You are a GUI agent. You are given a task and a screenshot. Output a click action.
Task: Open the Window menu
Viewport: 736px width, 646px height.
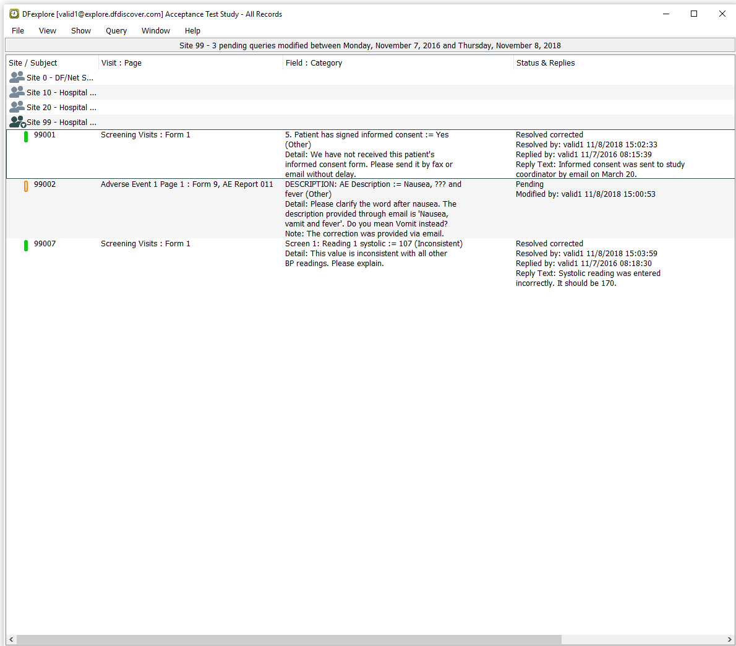pyautogui.click(x=155, y=30)
